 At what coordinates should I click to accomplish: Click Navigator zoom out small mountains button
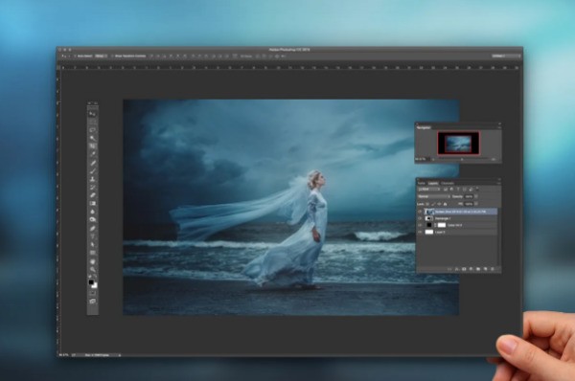[433, 159]
